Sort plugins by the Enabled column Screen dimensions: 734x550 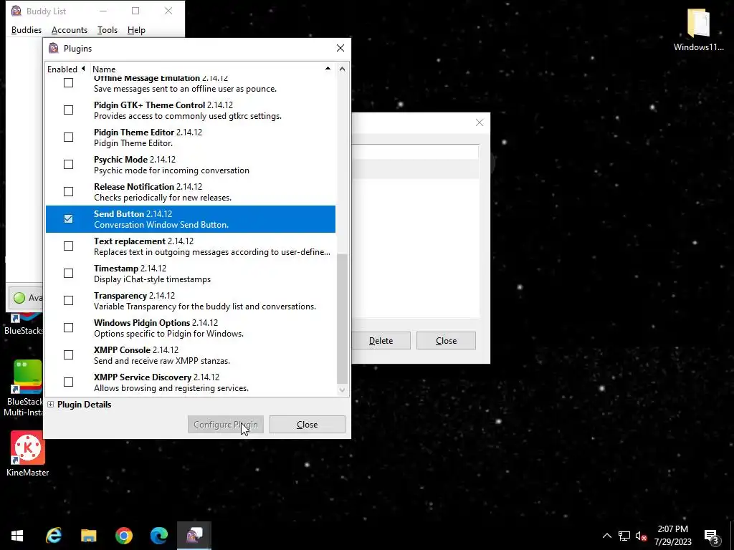click(x=67, y=69)
